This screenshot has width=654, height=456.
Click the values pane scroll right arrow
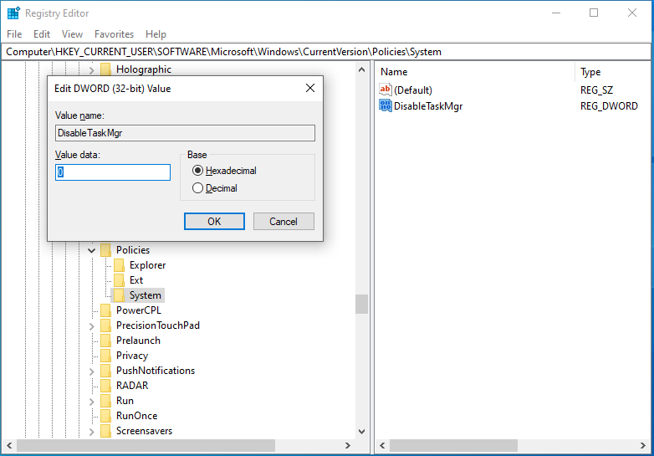(x=643, y=445)
